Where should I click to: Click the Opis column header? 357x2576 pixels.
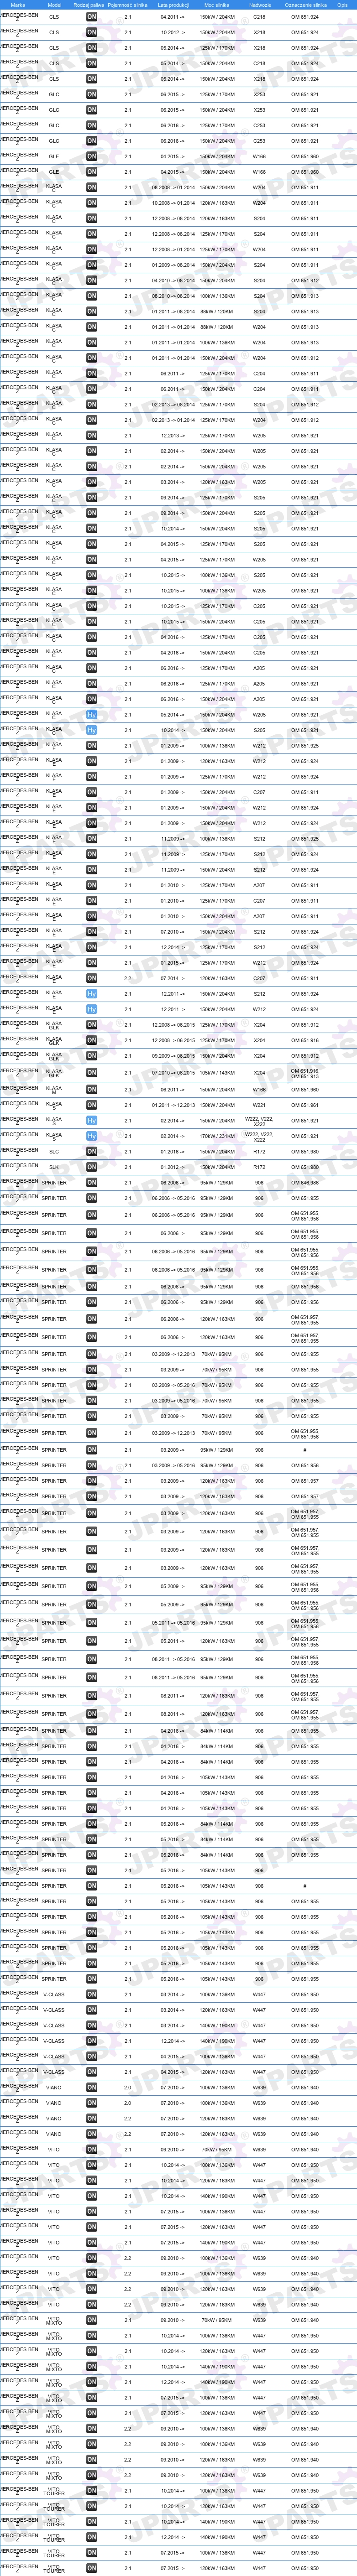343,5
